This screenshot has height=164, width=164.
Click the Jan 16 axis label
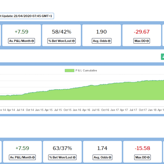point(77,110)
